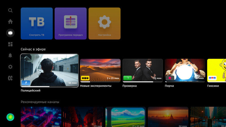Open the sunset skyline recommended channel
This screenshot has width=226, height=127.
point(168,117)
